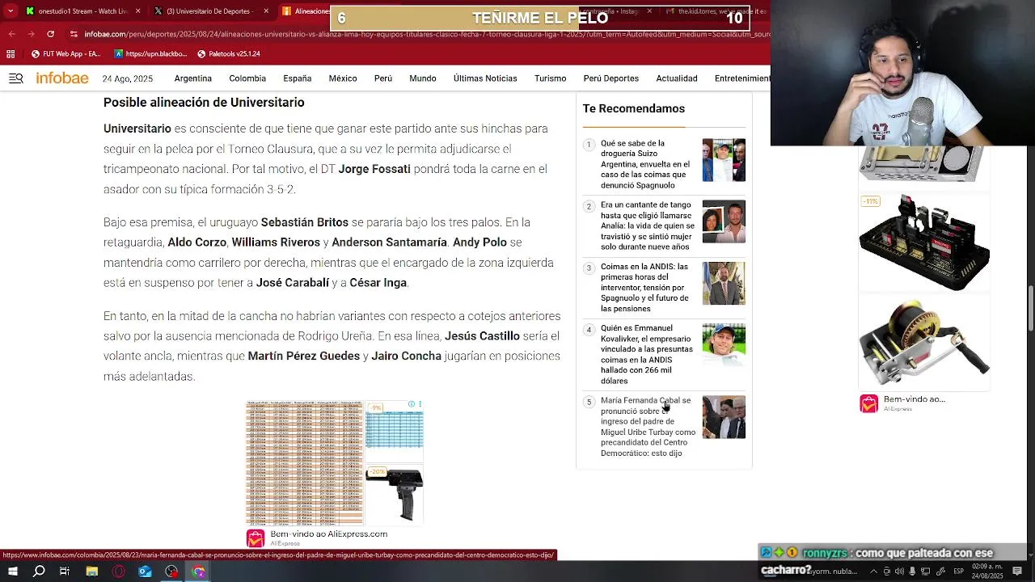Viewport: 1035px width, 582px height.
Task: Open OBS Studio from taskbar
Action: [171, 571]
